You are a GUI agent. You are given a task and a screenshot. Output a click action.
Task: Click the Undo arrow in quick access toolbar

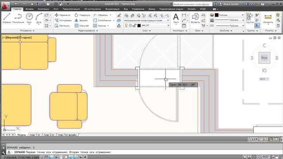pos(16,4)
